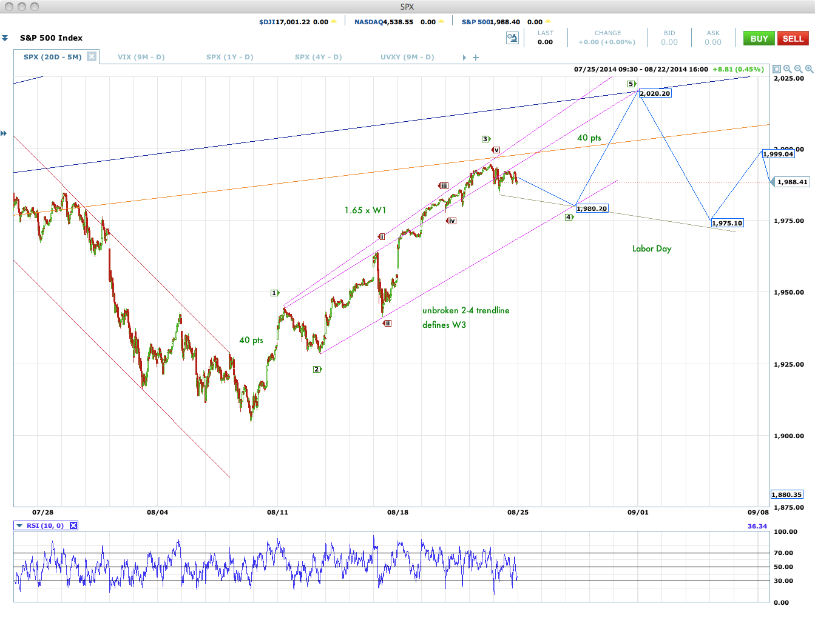Expand left side panel double arrow

tap(4, 133)
